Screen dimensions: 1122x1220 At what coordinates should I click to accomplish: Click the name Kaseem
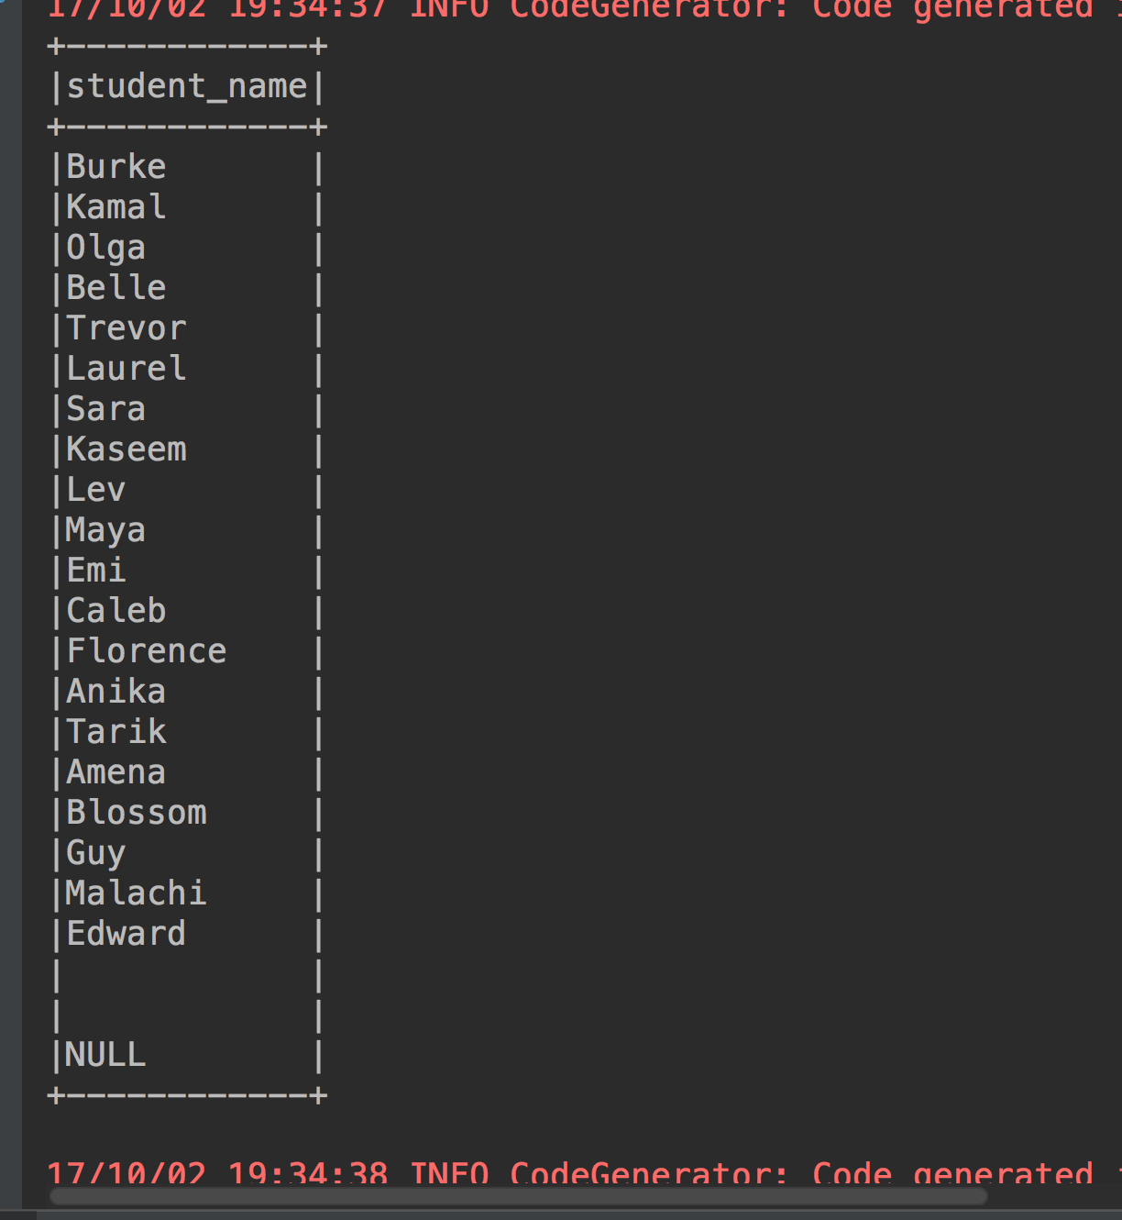pos(126,449)
